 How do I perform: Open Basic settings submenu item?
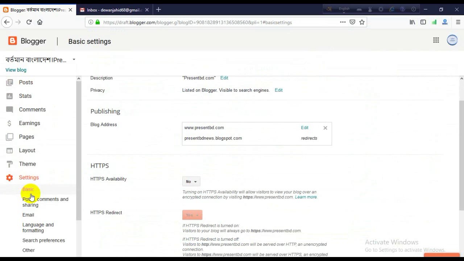(28, 189)
